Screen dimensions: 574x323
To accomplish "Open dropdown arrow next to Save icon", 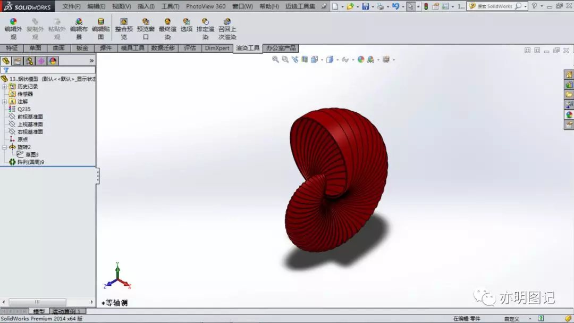I will pos(373,6).
